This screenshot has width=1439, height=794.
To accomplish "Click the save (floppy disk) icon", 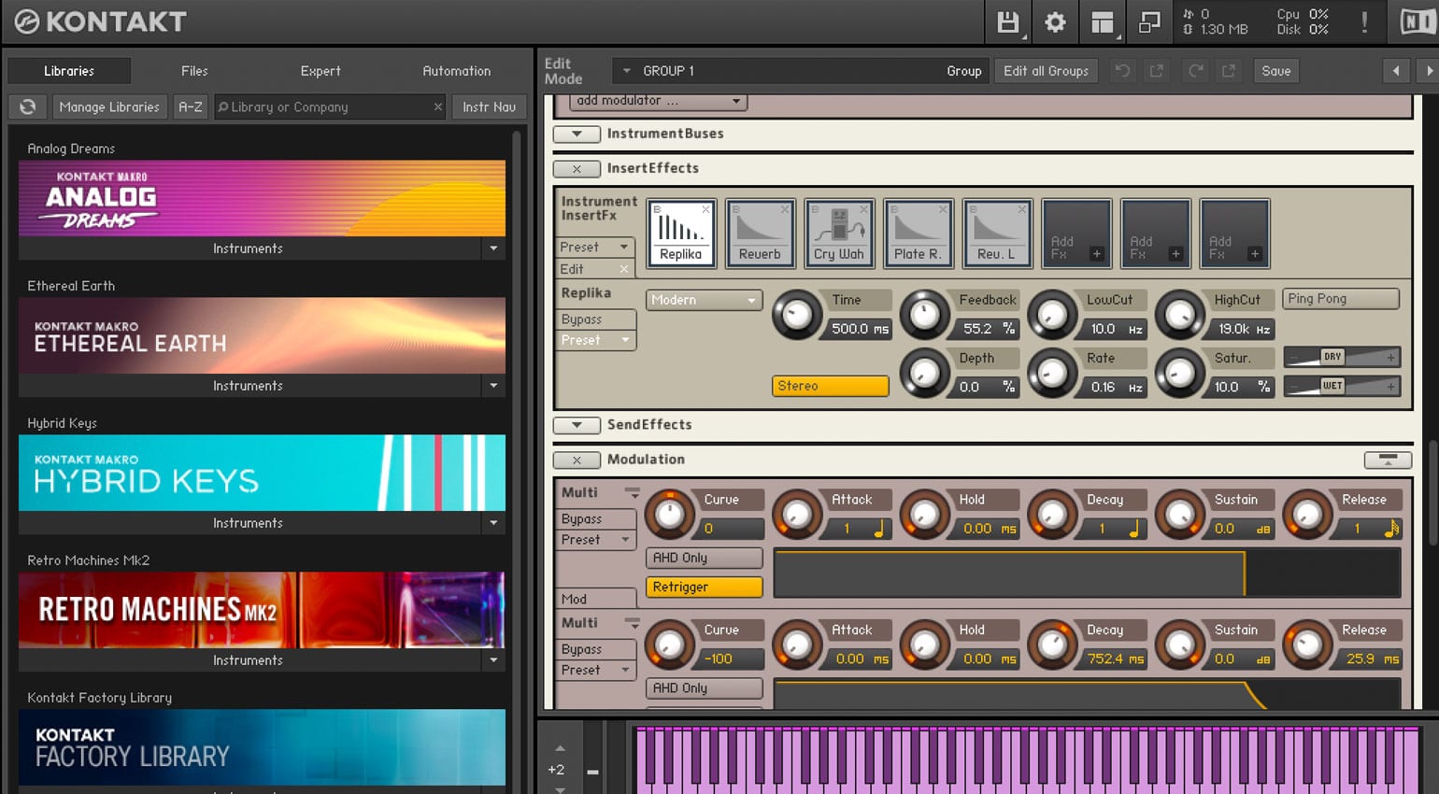I will (1008, 22).
